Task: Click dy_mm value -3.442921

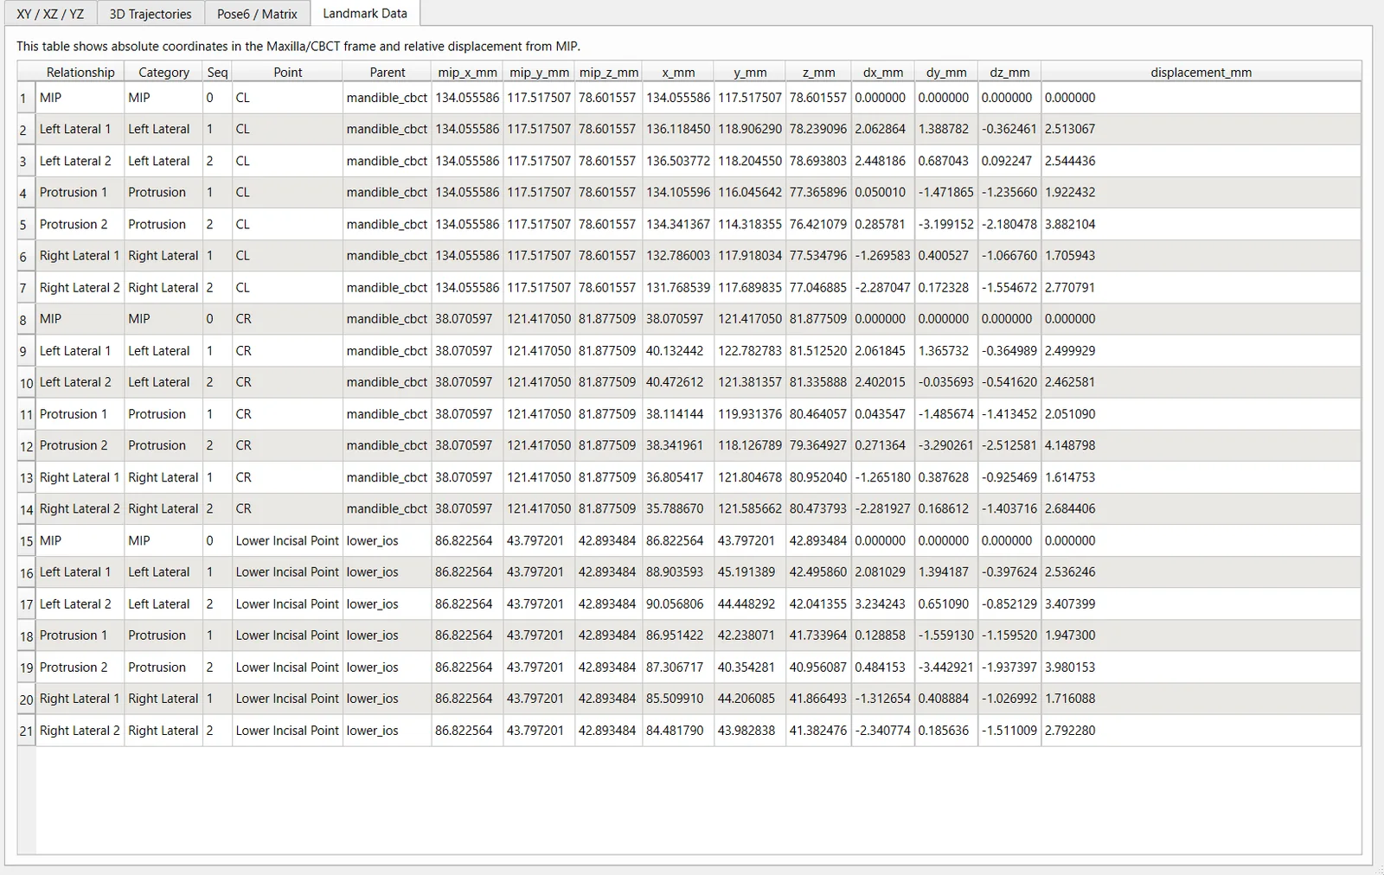Action: tap(946, 667)
